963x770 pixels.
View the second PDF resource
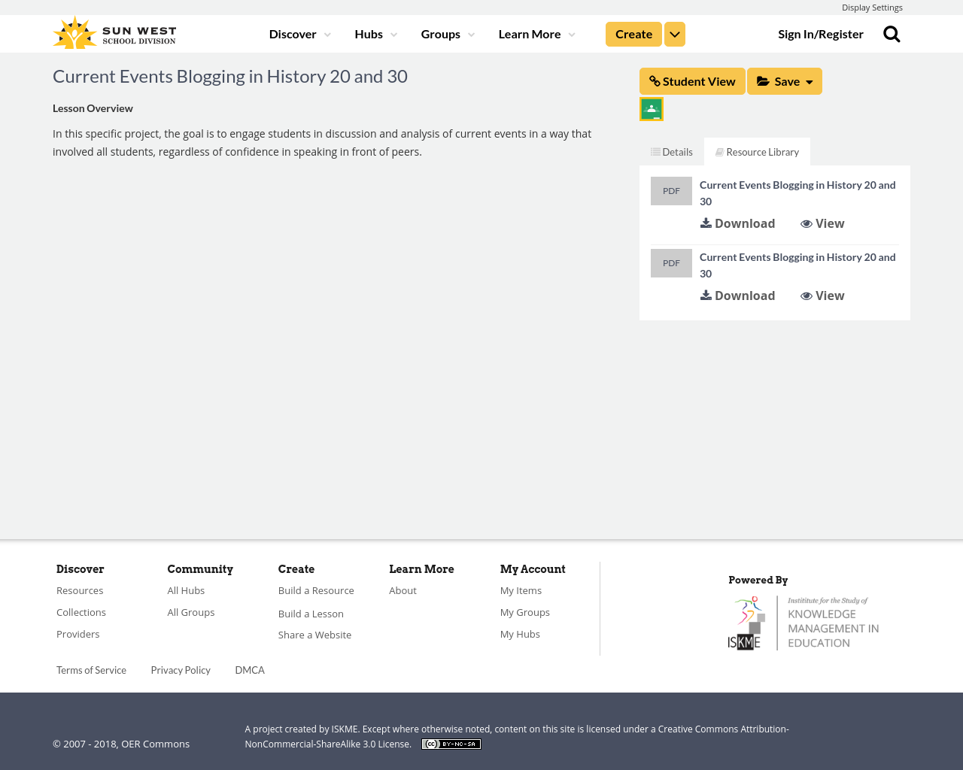[822, 296]
